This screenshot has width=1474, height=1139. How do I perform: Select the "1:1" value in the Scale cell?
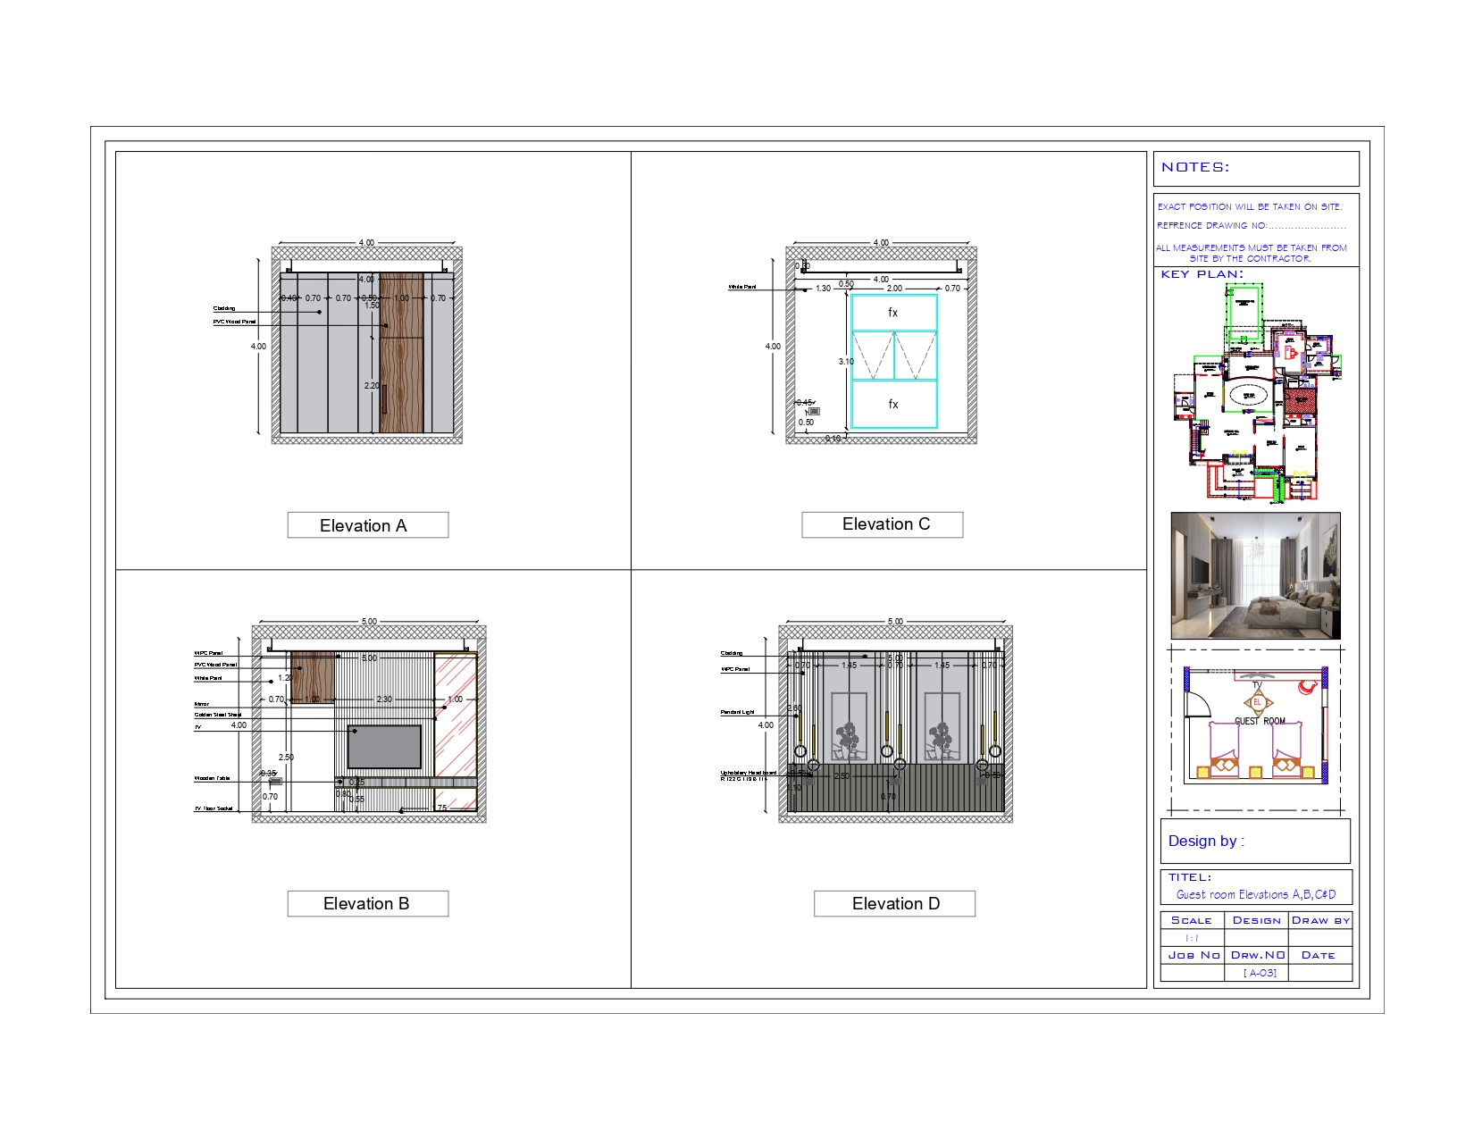(x=1192, y=937)
